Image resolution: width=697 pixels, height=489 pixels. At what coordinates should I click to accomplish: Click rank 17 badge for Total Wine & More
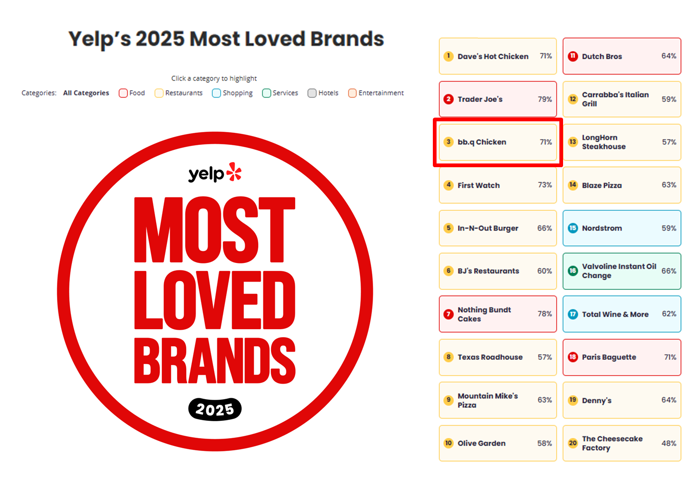tap(573, 314)
